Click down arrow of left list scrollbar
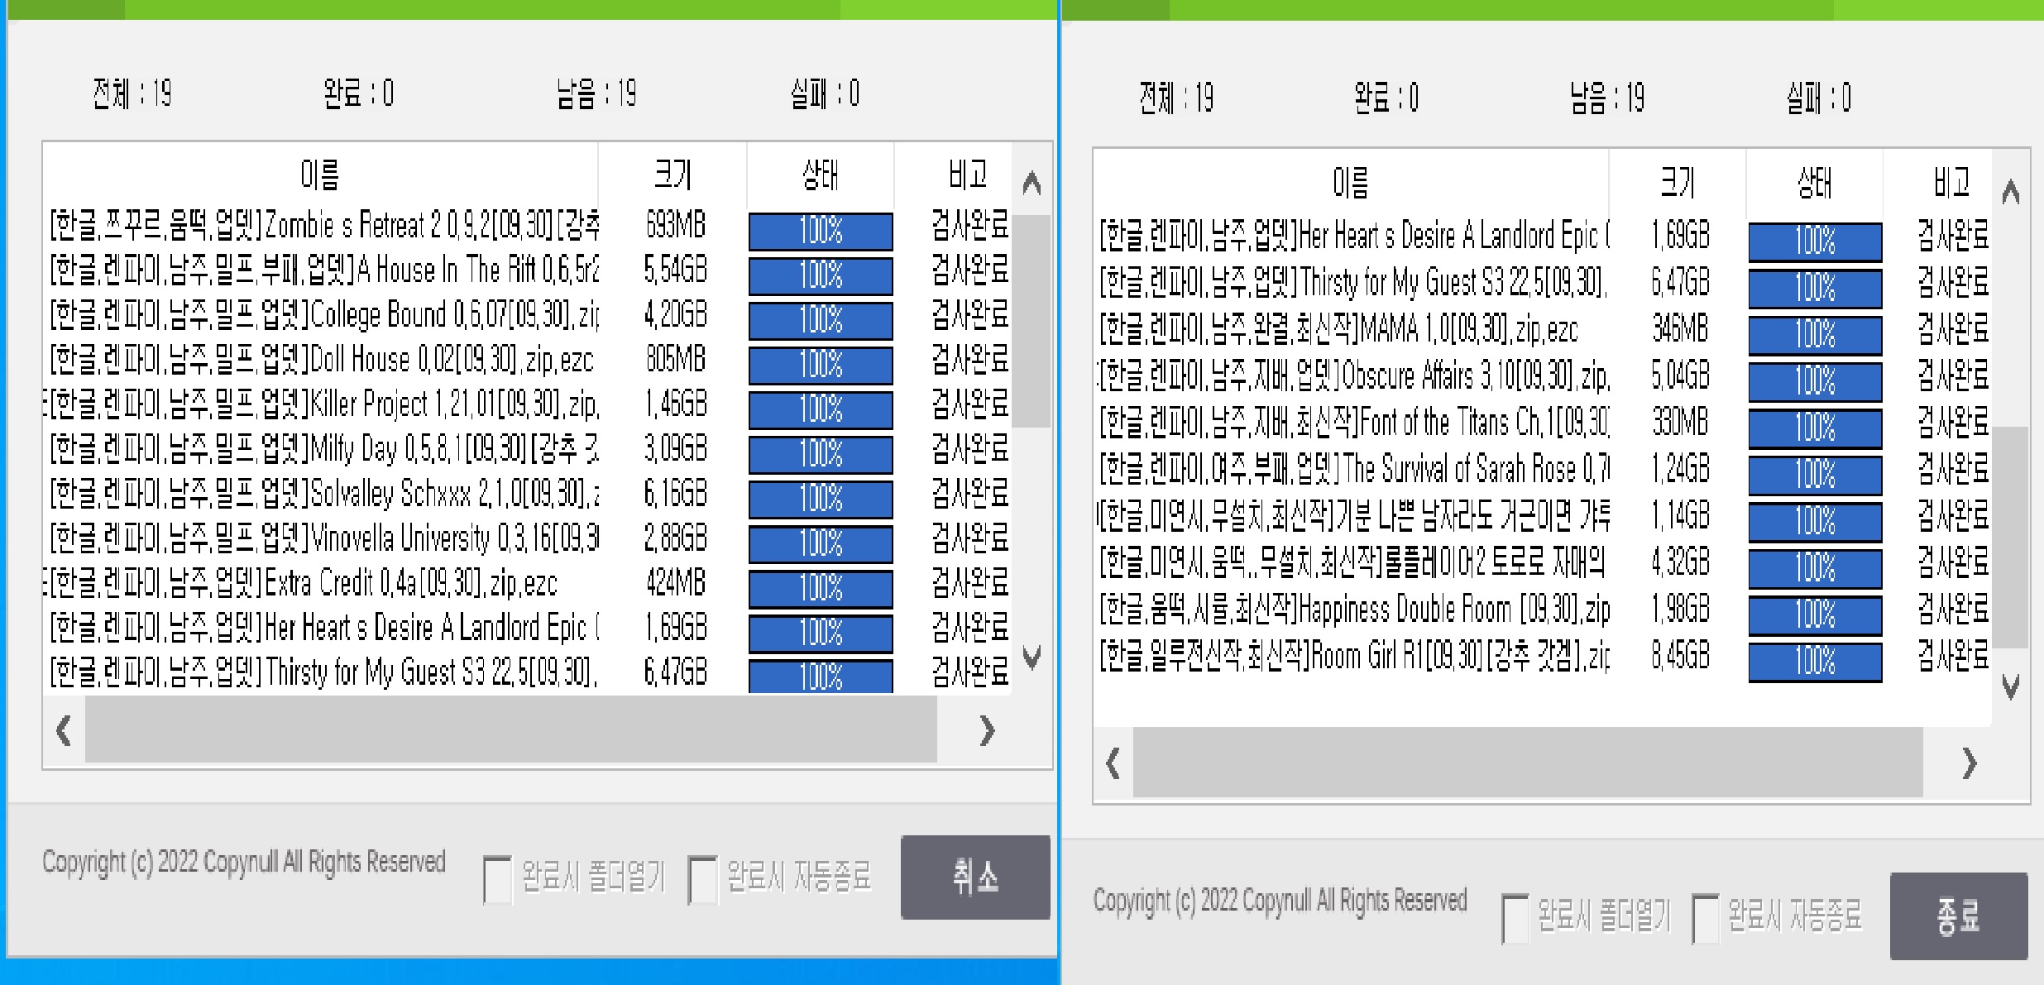 1031,657
